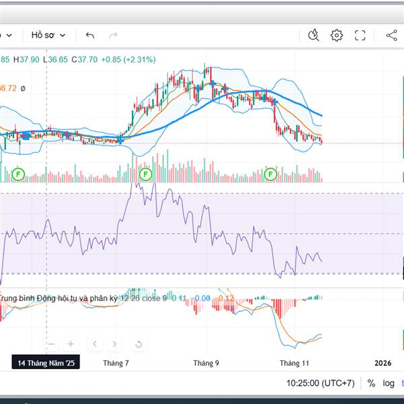Enter fullscreen mode
404x404 pixels.
(x=360, y=35)
